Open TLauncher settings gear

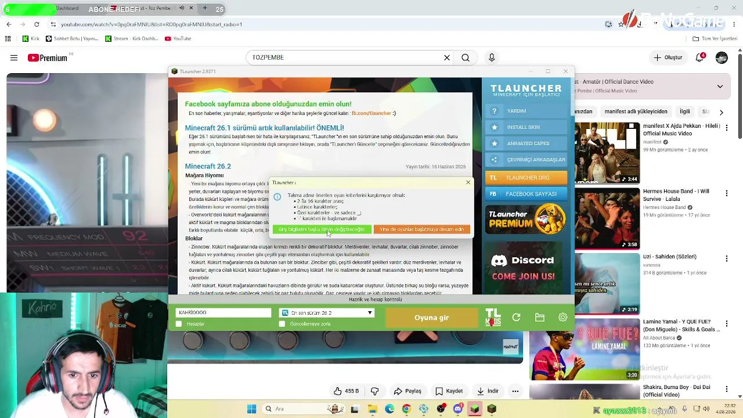[x=562, y=318]
